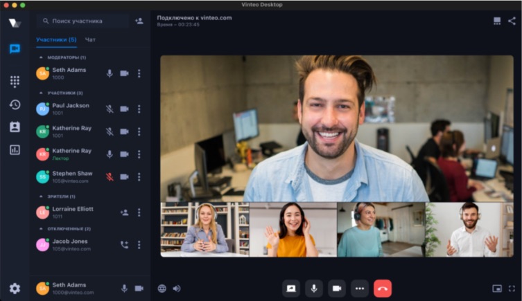Click the main speaker video
522x301 pixels.
tap(337, 129)
